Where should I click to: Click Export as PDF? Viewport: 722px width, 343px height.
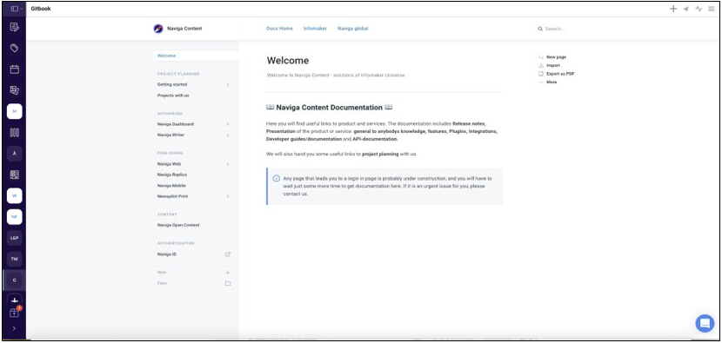point(560,74)
